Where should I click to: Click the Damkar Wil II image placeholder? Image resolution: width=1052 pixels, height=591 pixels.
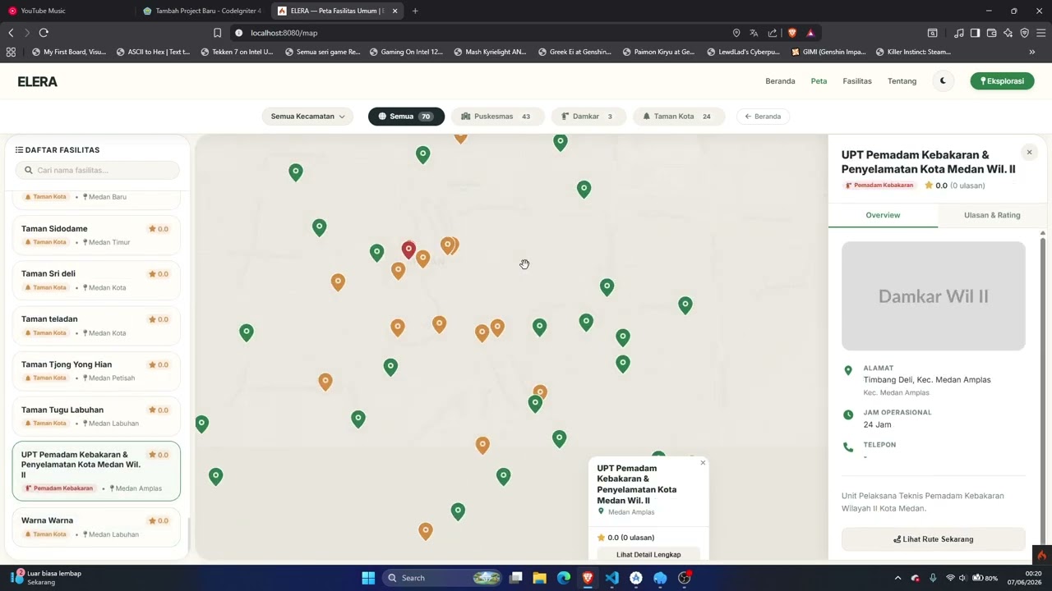pos(934,296)
